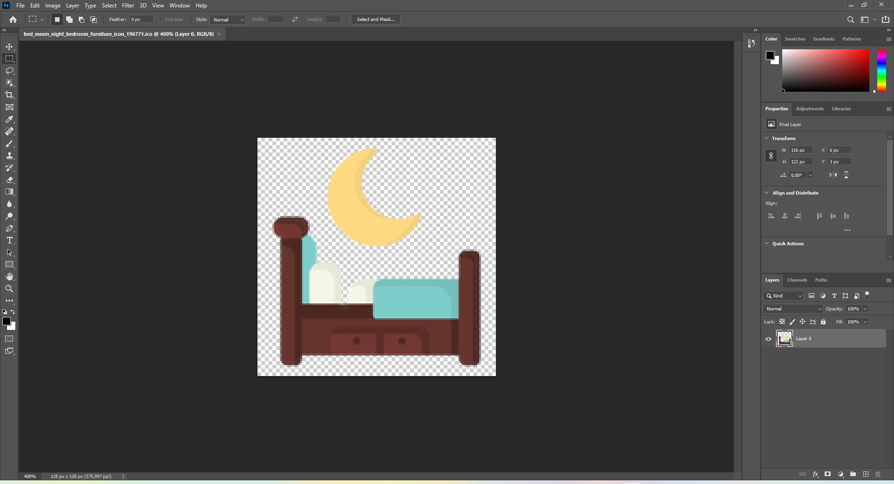Open the Filter menu

pos(128,6)
